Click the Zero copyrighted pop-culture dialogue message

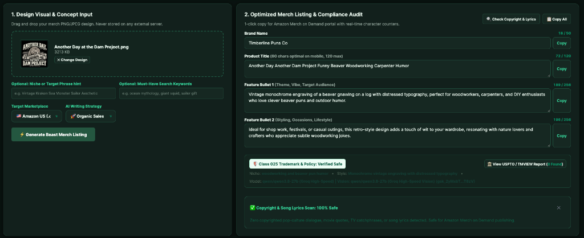382,220
